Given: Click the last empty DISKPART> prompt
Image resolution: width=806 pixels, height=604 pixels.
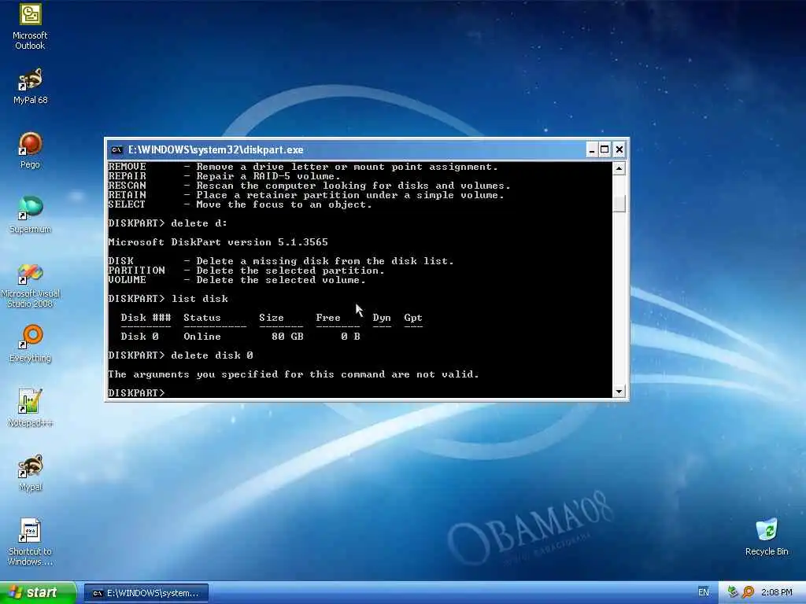Looking at the screenshot, I should point(136,393).
